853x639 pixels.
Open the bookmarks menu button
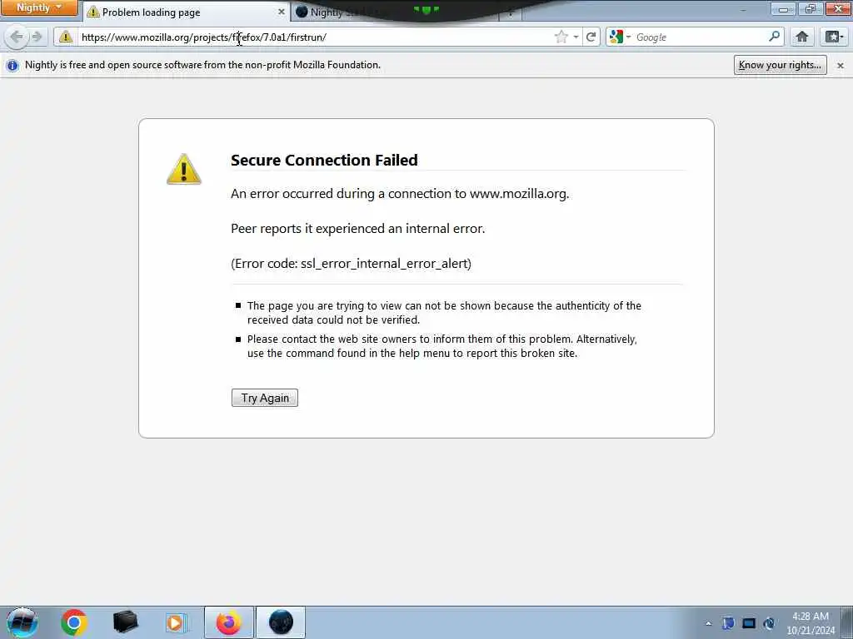point(834,37)
